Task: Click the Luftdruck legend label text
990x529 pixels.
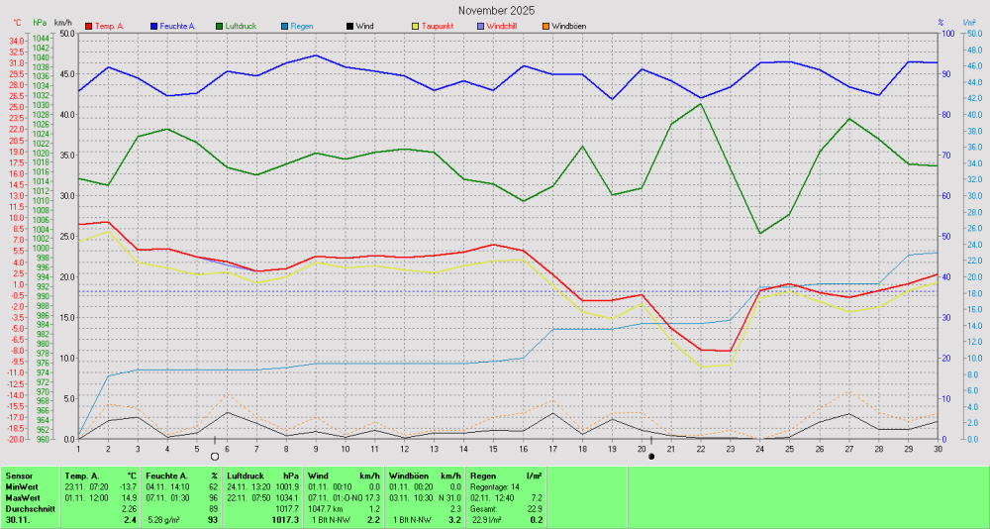Action: coord(244,26)
